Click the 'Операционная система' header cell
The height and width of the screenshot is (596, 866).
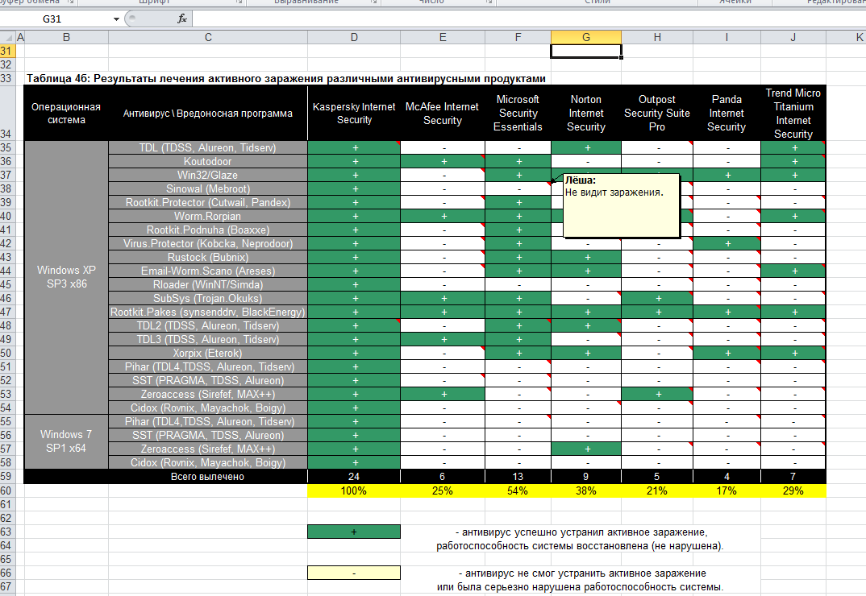pyautogui.click(x=66, y=113)
